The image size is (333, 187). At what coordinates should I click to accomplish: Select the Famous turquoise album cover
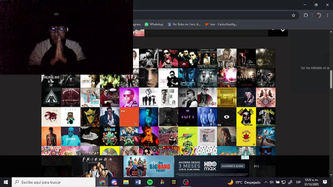coord(71,136)
